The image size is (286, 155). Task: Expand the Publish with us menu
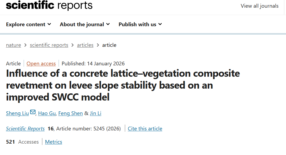(137, 24)
